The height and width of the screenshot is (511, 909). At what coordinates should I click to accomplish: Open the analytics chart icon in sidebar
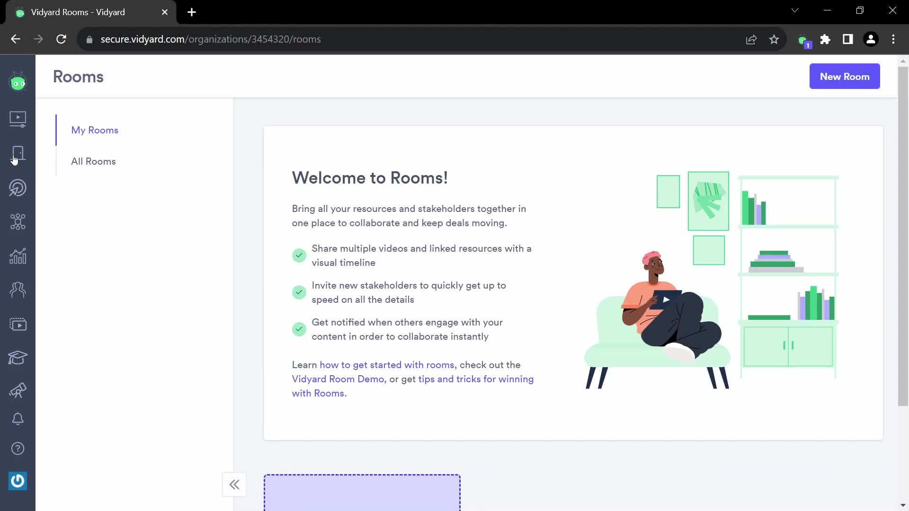(x=18, y=256)
